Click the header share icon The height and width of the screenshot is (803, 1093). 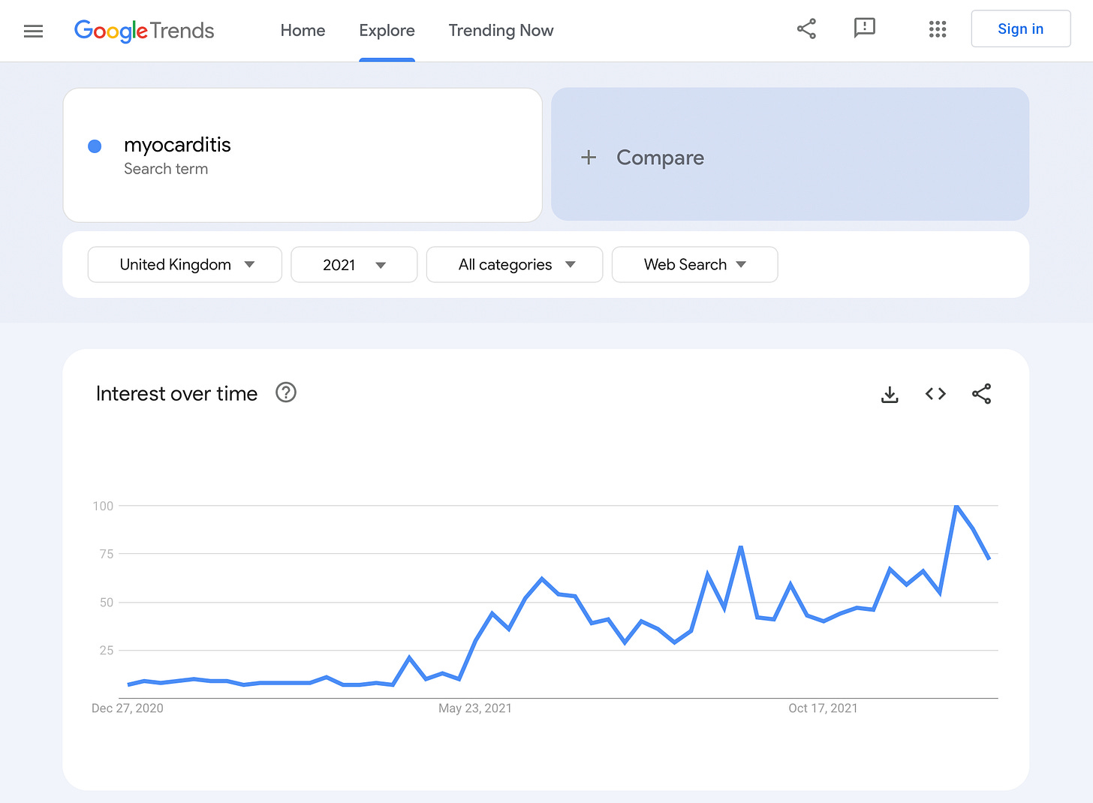coord(806,29)
